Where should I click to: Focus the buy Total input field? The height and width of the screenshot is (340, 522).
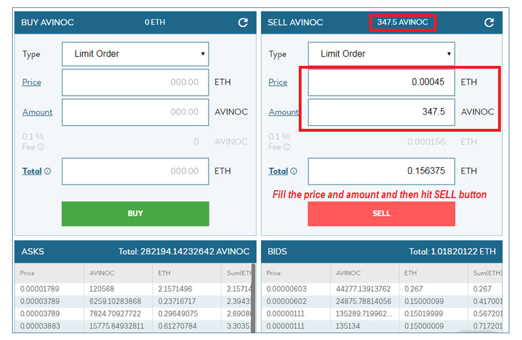136,171
